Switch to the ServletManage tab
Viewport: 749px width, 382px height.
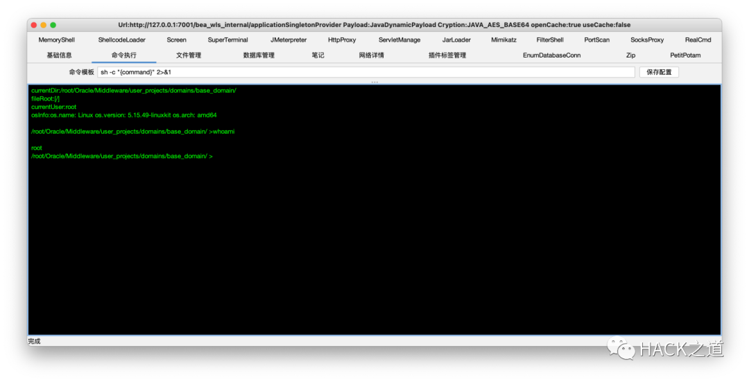coord(399,40)
